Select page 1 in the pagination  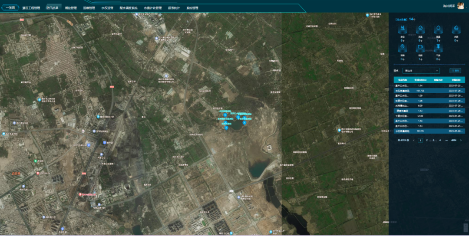pos(420,140)
